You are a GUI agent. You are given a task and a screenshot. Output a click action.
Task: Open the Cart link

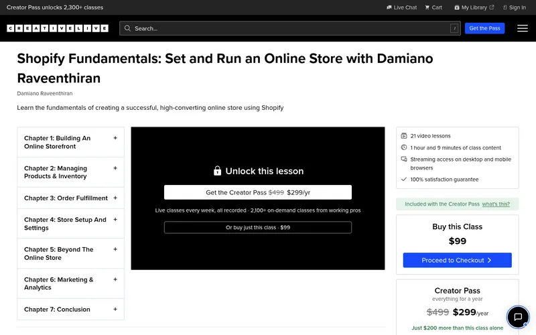(x=433, y=7)
